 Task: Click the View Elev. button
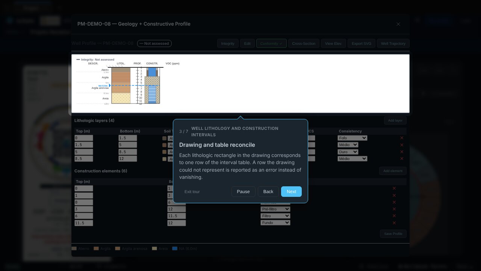(333, 44)
